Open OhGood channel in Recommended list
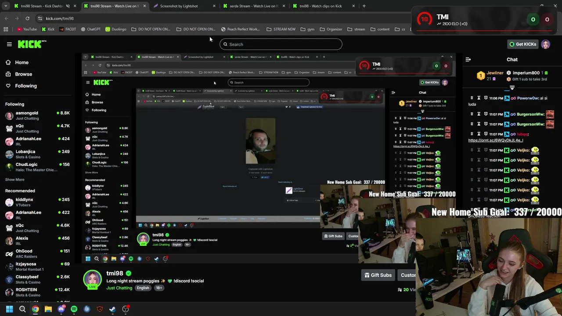Screen dimensions: 562x316 37,254
